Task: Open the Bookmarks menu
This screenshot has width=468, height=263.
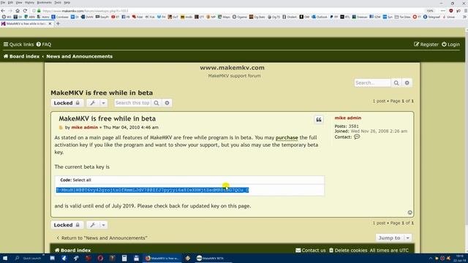Action: coord(44,2)
